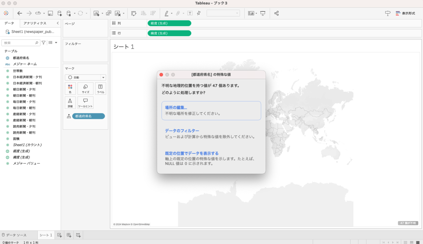
Task: Switch to the アナリティクス tab
Action: [35, 23]
